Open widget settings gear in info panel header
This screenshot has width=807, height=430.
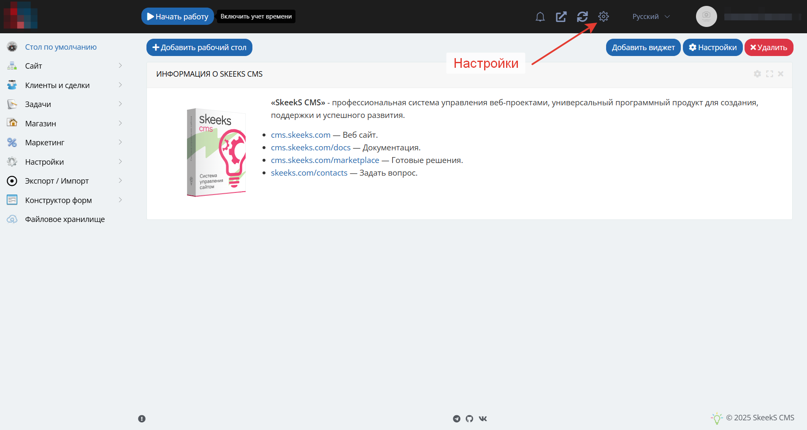click(758, 74)
